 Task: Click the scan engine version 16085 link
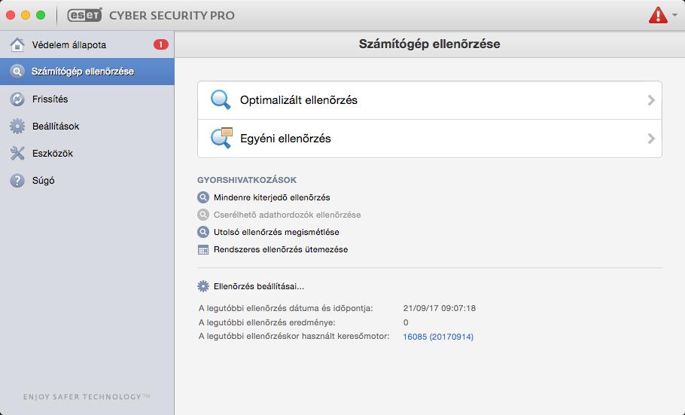coord(438,337)
